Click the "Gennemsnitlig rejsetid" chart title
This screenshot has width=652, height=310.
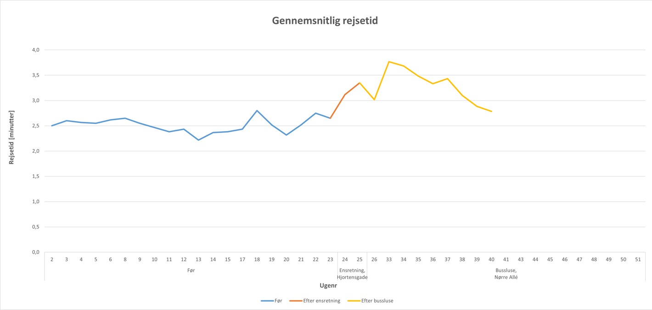(x=325, y=21)
